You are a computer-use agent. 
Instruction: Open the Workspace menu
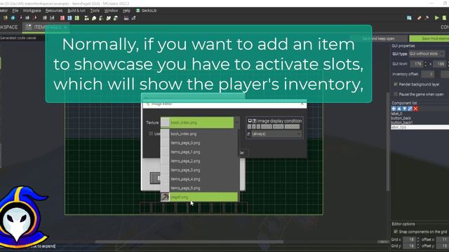32,10
